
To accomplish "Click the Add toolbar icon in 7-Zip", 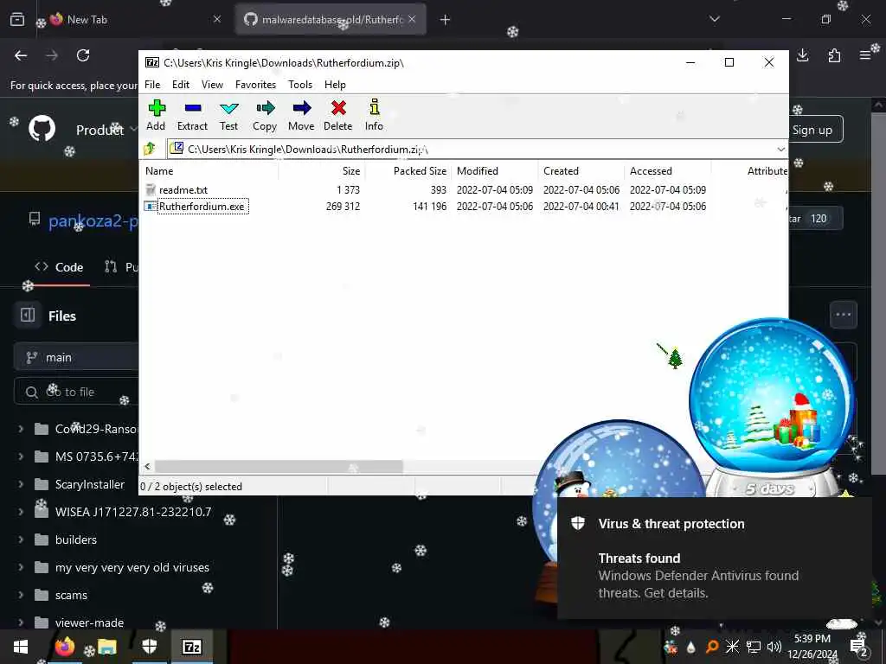I will tap(157, 115).
